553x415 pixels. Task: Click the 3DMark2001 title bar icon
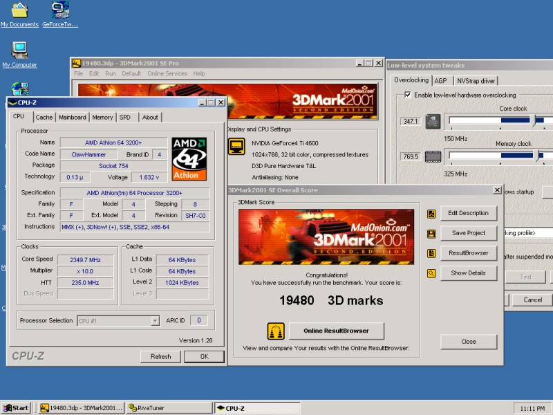tap(76, 63)
